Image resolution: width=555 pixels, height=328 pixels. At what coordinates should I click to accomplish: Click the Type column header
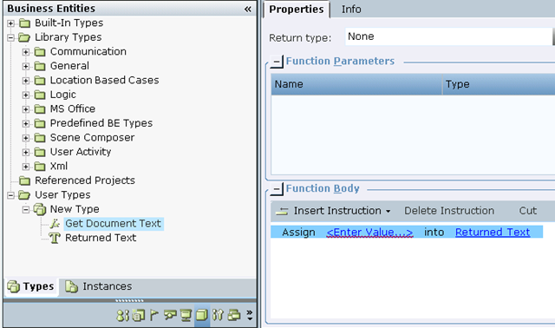tap(499, 84)
